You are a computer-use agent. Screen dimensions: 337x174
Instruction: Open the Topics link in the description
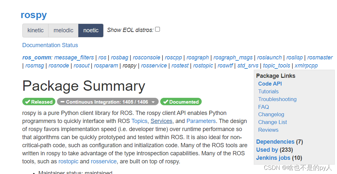(139, 121)
